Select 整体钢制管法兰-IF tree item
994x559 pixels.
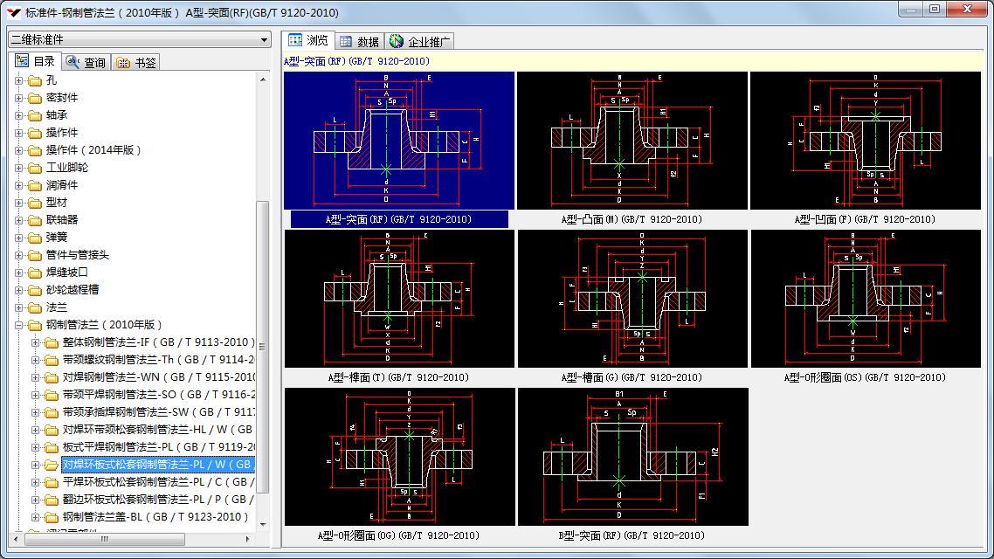[x=158, y=342]
